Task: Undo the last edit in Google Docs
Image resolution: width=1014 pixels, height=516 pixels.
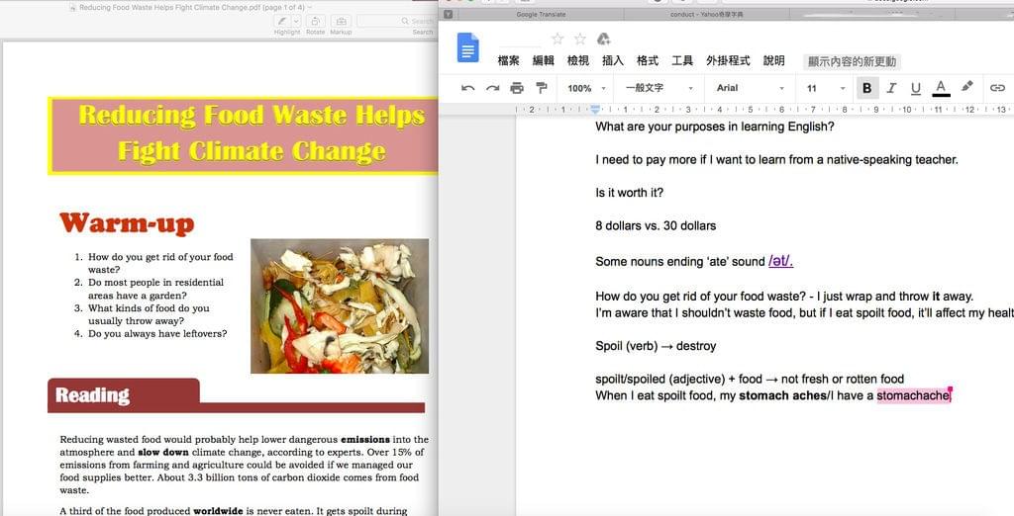Action: click(468, 88)
